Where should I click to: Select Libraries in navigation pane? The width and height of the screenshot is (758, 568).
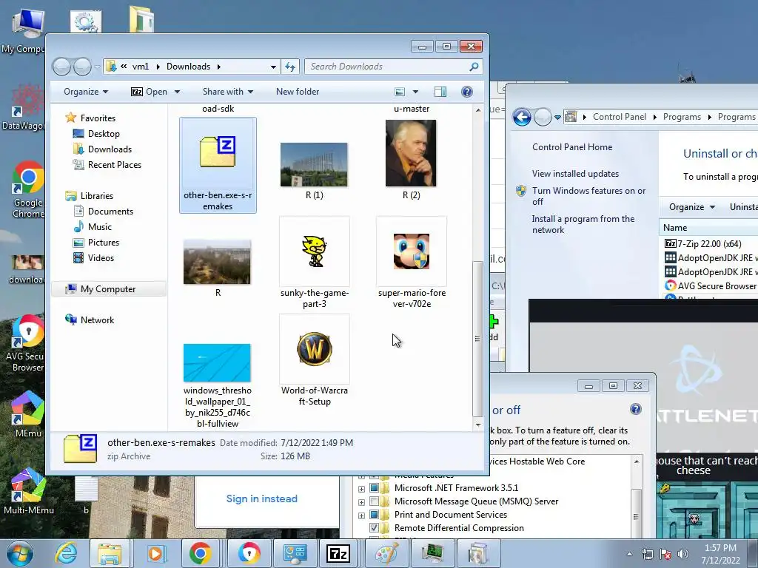click(97, 195)
